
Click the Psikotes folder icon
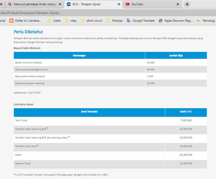108,21
